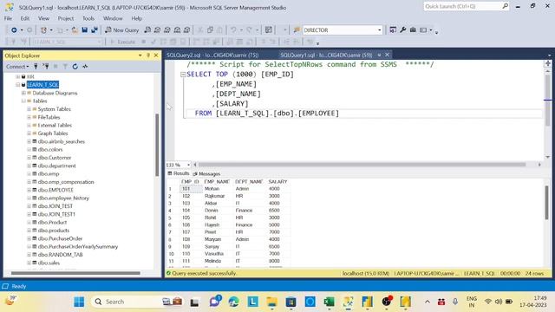Open the Database Engine Query icon next to New Query
555x312 pixels.
147,30
